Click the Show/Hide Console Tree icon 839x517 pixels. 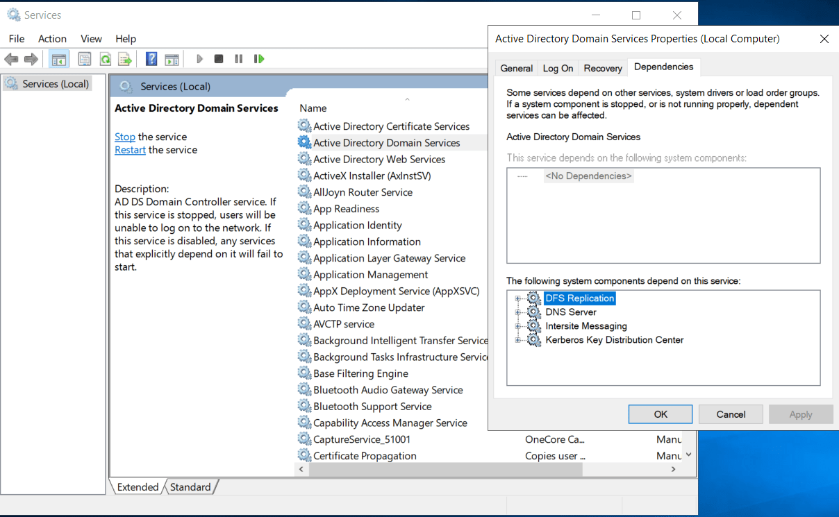coord(58,58)
